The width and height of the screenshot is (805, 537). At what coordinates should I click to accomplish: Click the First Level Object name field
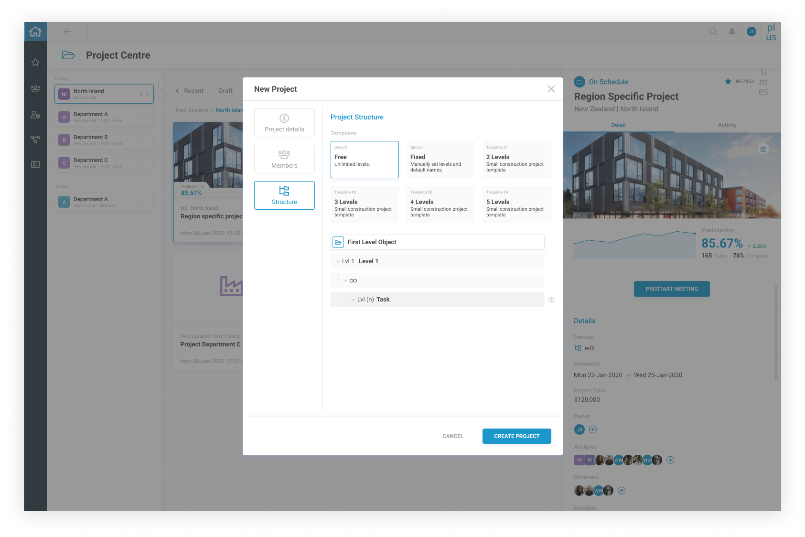point(444,242)
